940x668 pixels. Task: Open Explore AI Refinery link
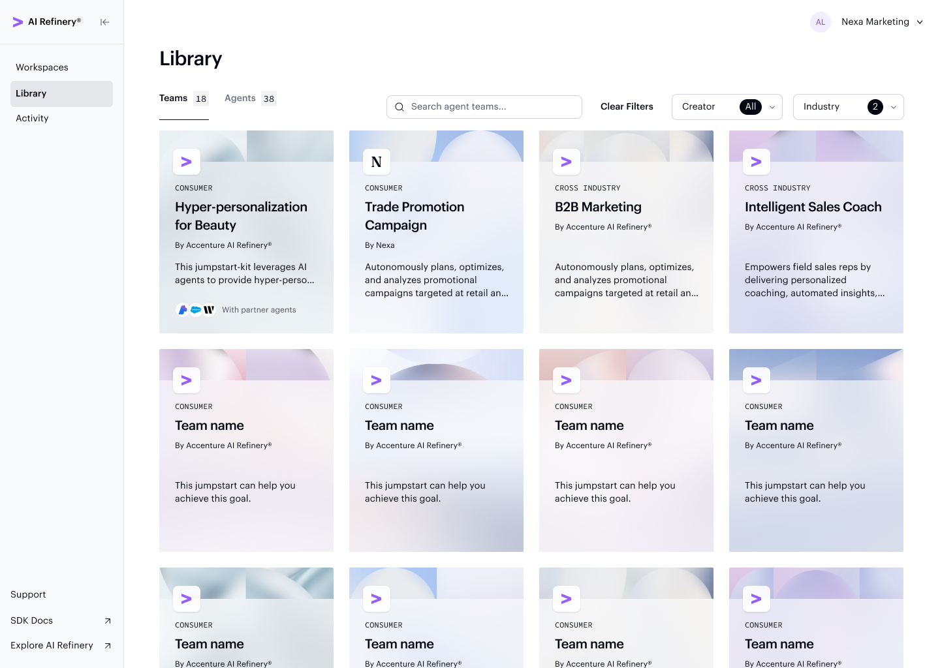[x=52, y=646]
